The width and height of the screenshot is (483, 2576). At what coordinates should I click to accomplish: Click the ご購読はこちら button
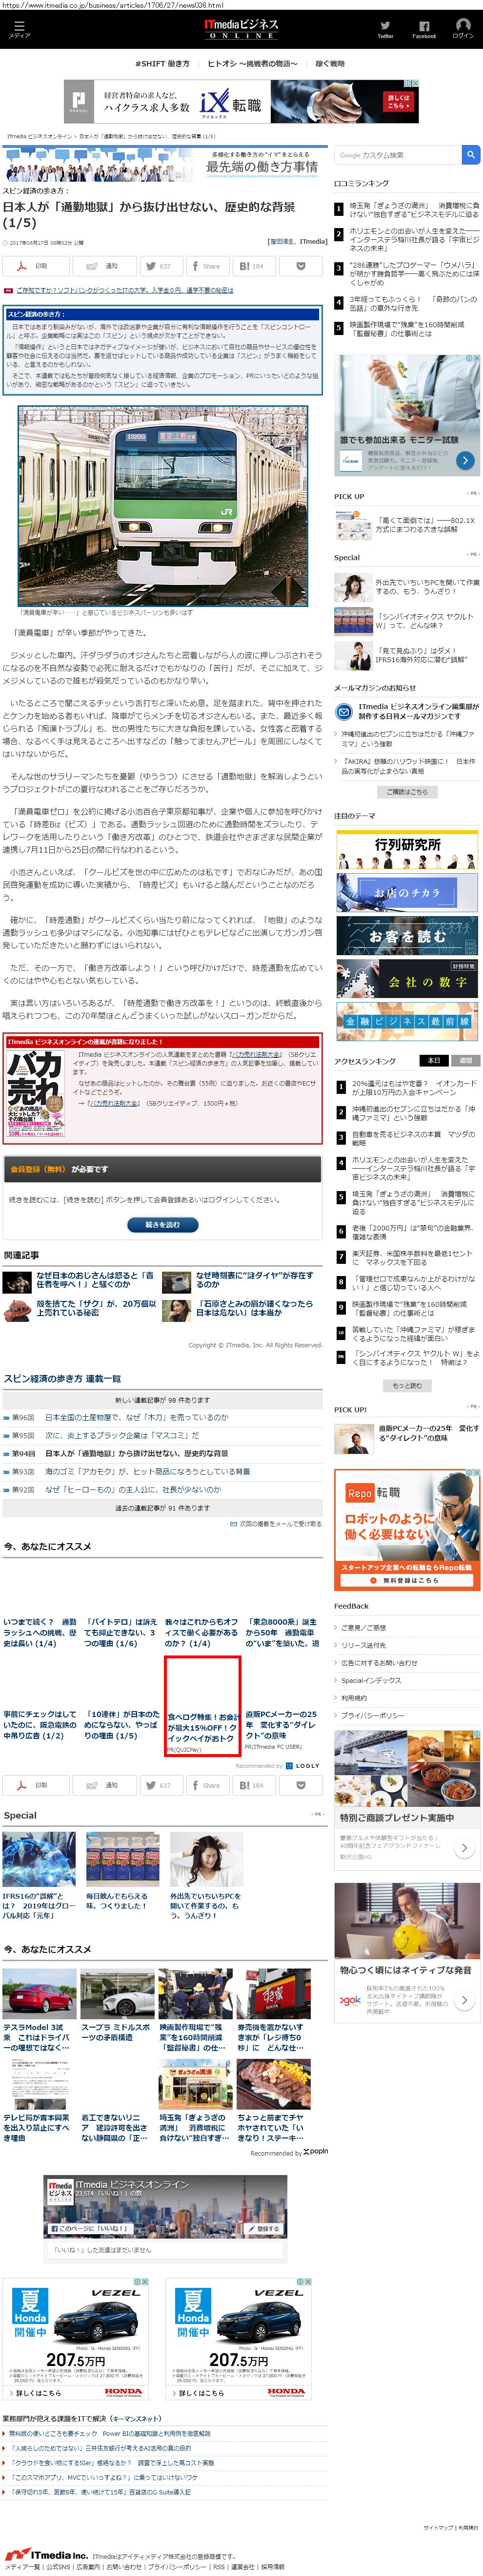pyautogui.click(x=407, y=791)
